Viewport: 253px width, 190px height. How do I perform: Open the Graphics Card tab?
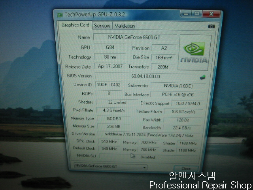(75, 25)
